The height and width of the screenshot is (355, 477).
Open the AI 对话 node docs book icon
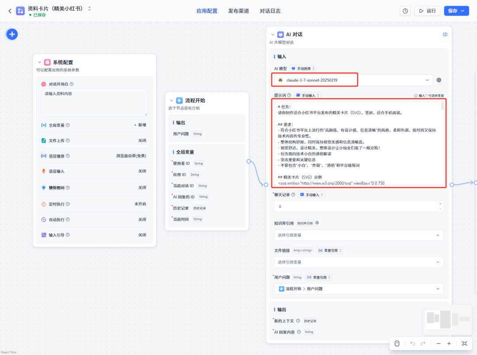(x=445, y=35)
